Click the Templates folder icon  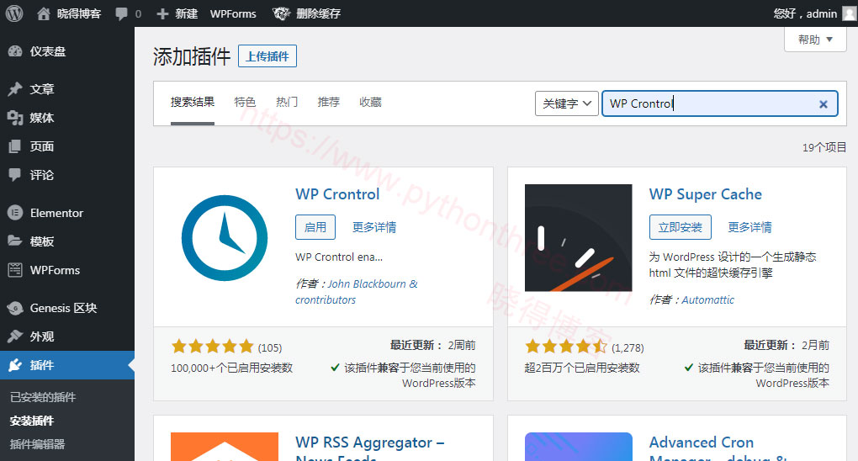15,241
